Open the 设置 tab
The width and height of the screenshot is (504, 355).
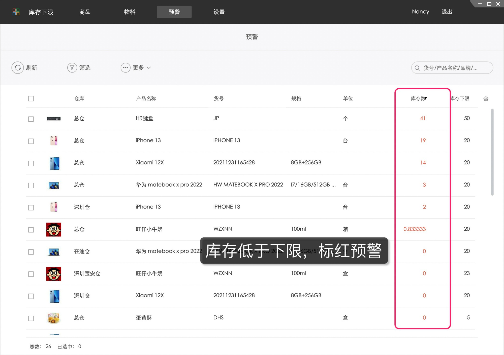pyautogui.click(x=219, y=12)
